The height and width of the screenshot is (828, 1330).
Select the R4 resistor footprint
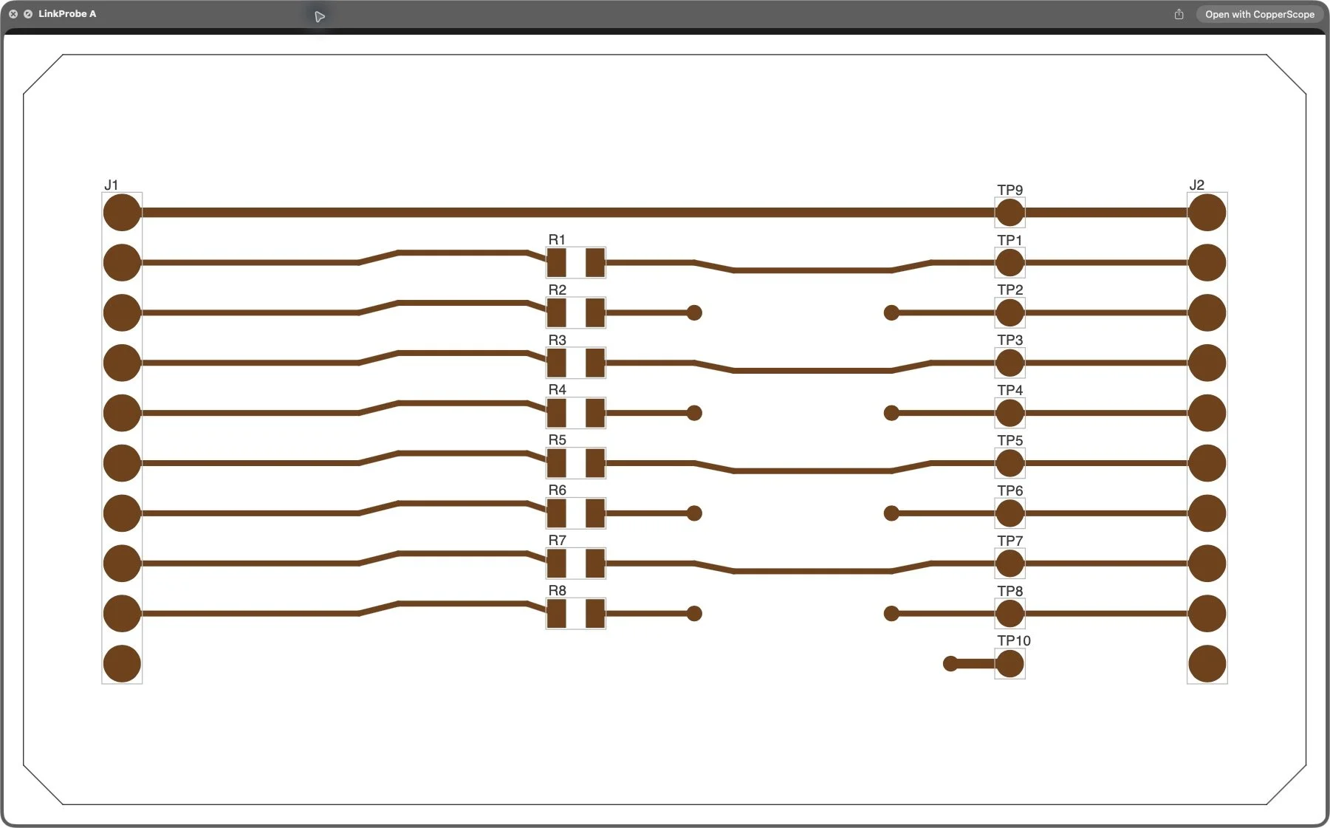pos(576,413)
